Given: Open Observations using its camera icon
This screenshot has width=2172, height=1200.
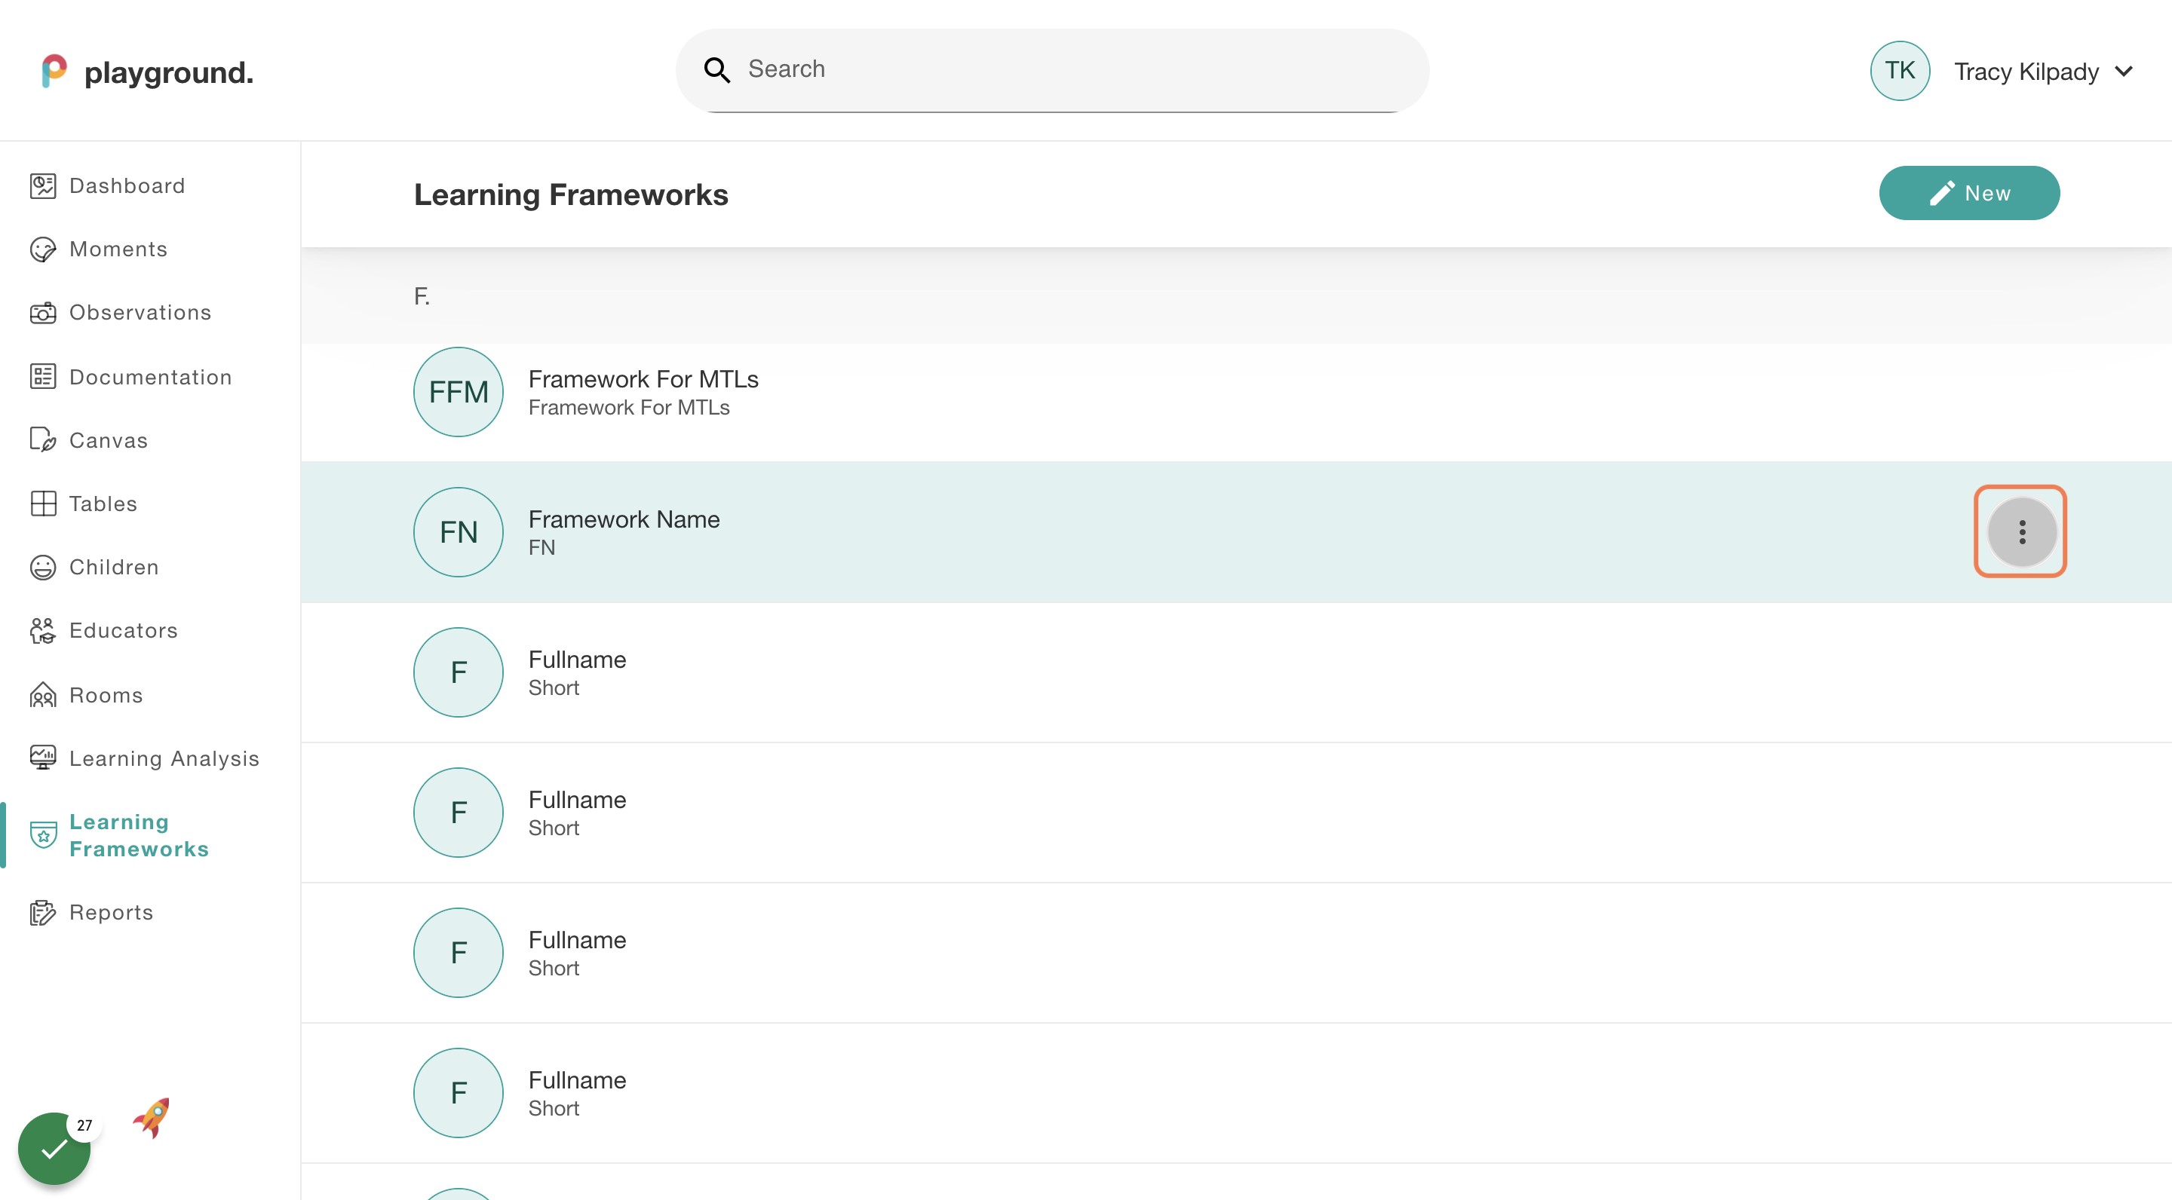Looking at the screenshot, I should click(x=43, y=312).
